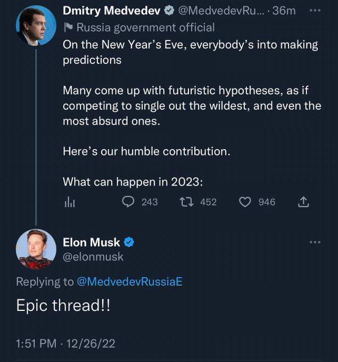Open the 36m timestamp on Medvedev's tweet
Viewport: 338px width, 362px height.
tap(284, 11)
